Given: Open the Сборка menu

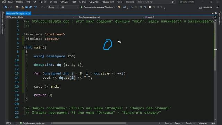Looking at the screenshot, I should (x=53, y=2).
